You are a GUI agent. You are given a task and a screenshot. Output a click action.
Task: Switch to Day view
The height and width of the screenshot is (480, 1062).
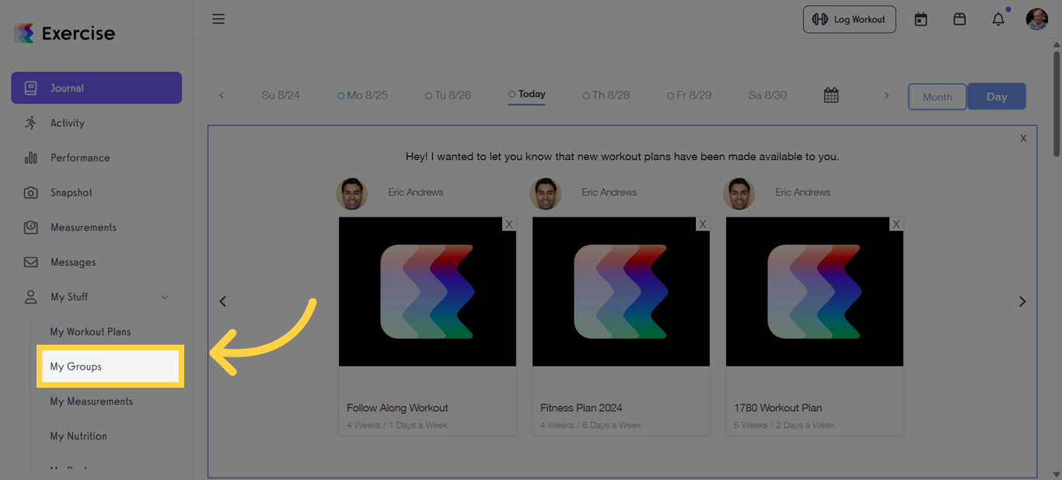[x=997, y=96]
